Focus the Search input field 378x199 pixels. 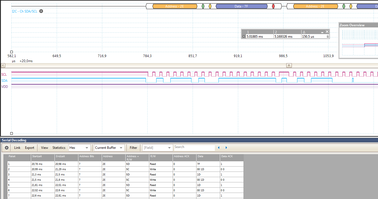click(195, 147)
